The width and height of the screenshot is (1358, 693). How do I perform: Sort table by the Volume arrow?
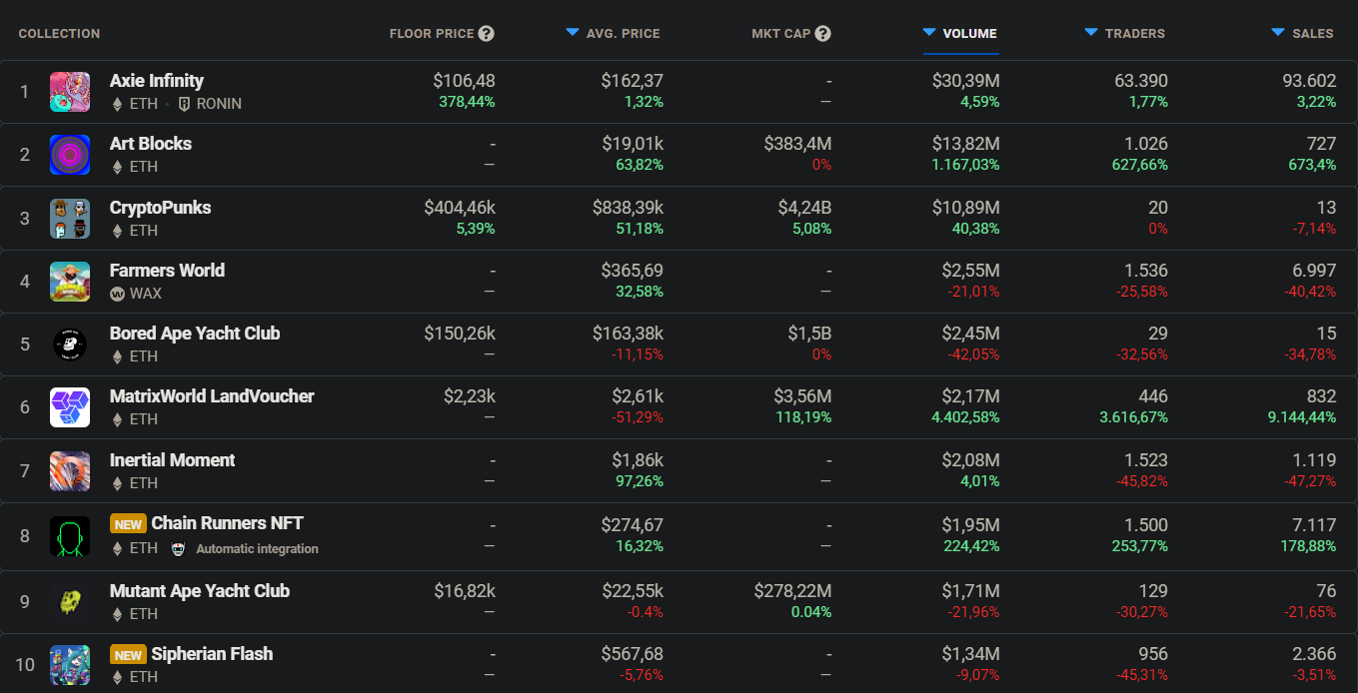(x=929, y=33)
